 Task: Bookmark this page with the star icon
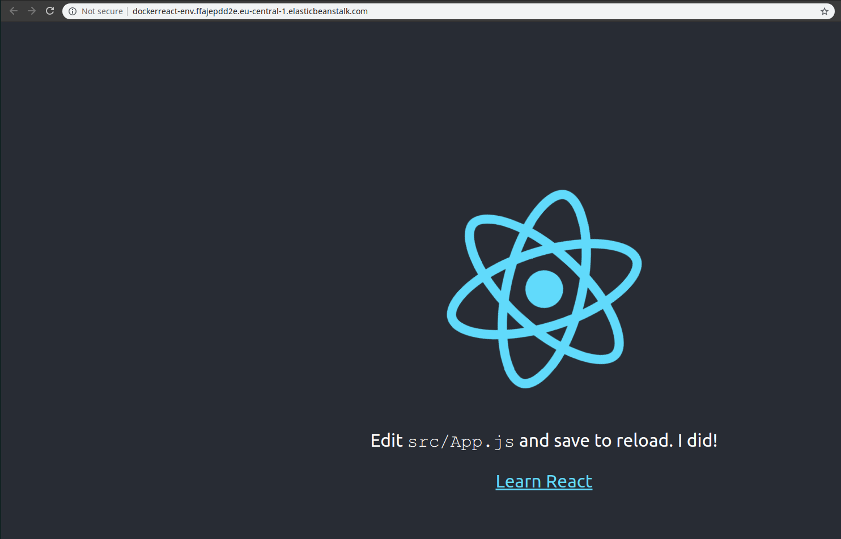[825, 11]
